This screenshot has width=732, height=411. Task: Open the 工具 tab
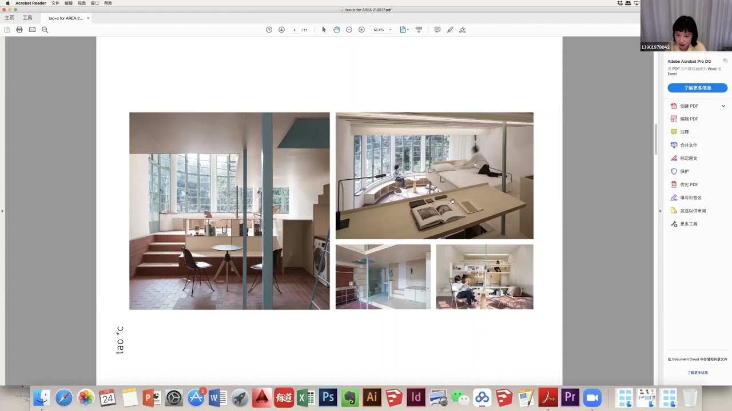click(x=27, y=18)
